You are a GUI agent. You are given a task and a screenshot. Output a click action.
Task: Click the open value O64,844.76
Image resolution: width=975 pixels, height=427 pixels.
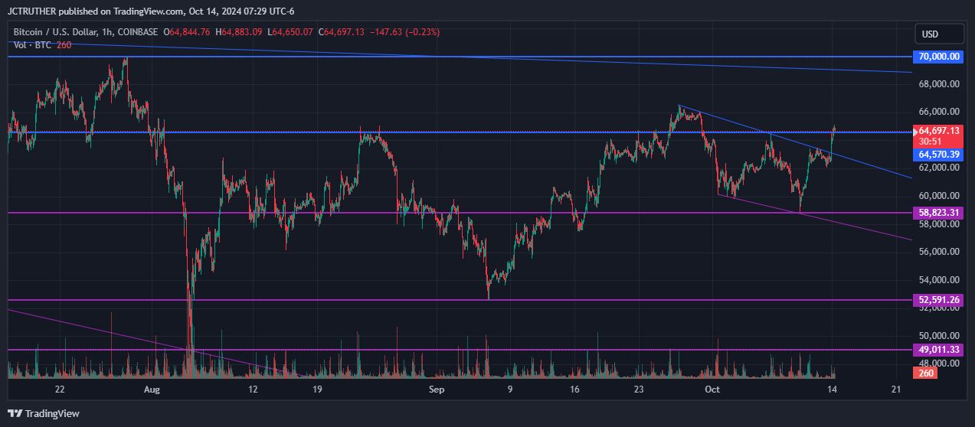click(187, 31)
